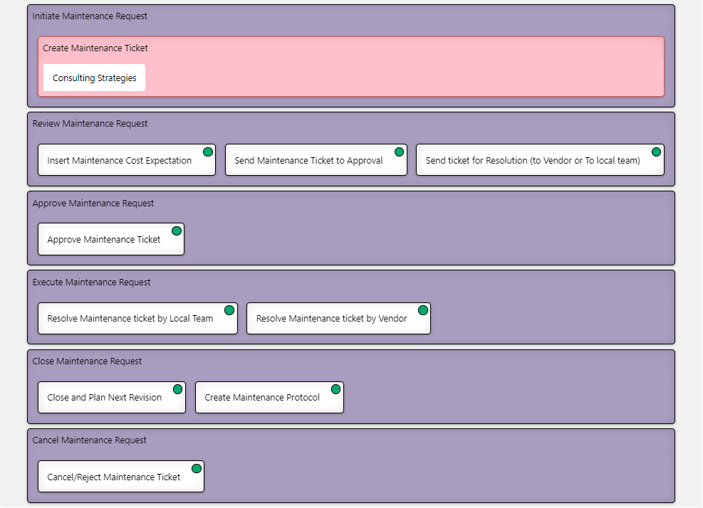The height and width of the screenshot is (508, 703).
Task: Click green dot on Close and Plan Next Revision
Action: point(177,389)
